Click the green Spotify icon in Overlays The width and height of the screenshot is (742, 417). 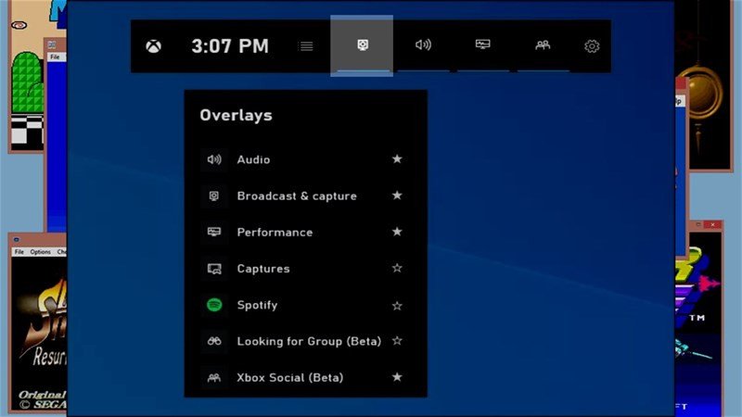coord(214,305)
